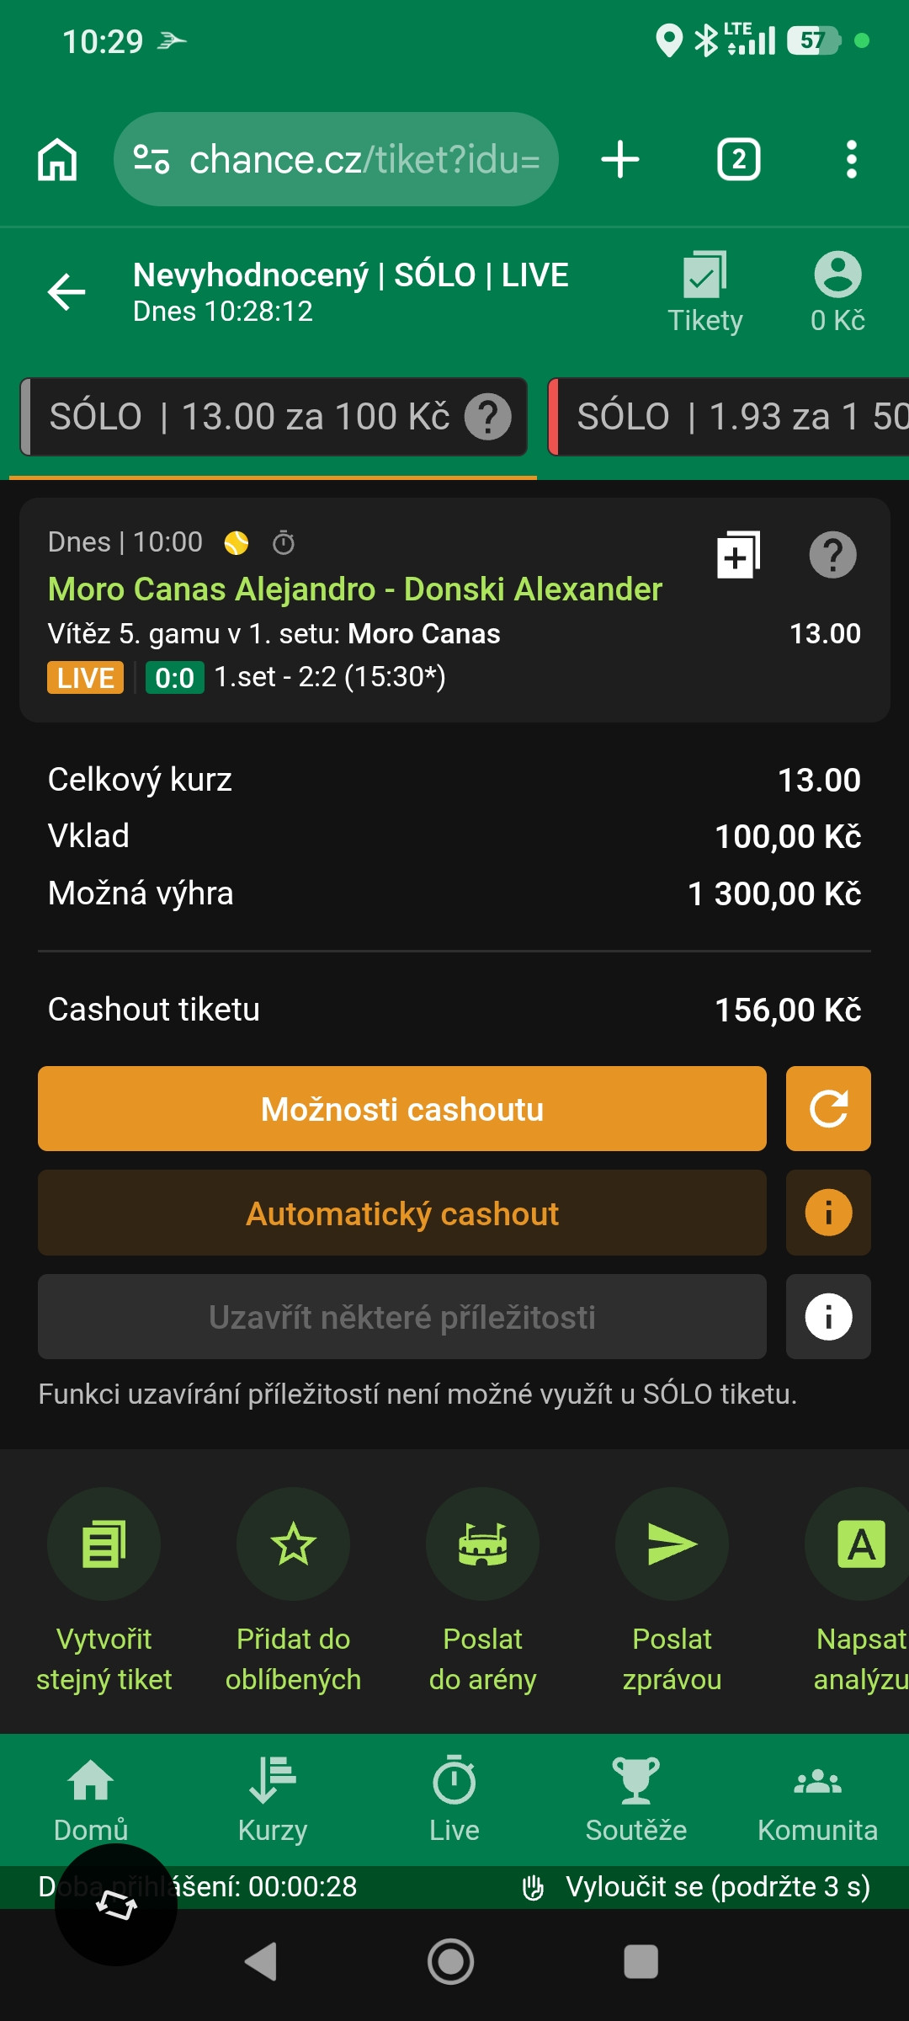The height and width of the screenshot is (2021, 909).
Task: Tap the chance.cz URL address bar
Action: (337, 159)
